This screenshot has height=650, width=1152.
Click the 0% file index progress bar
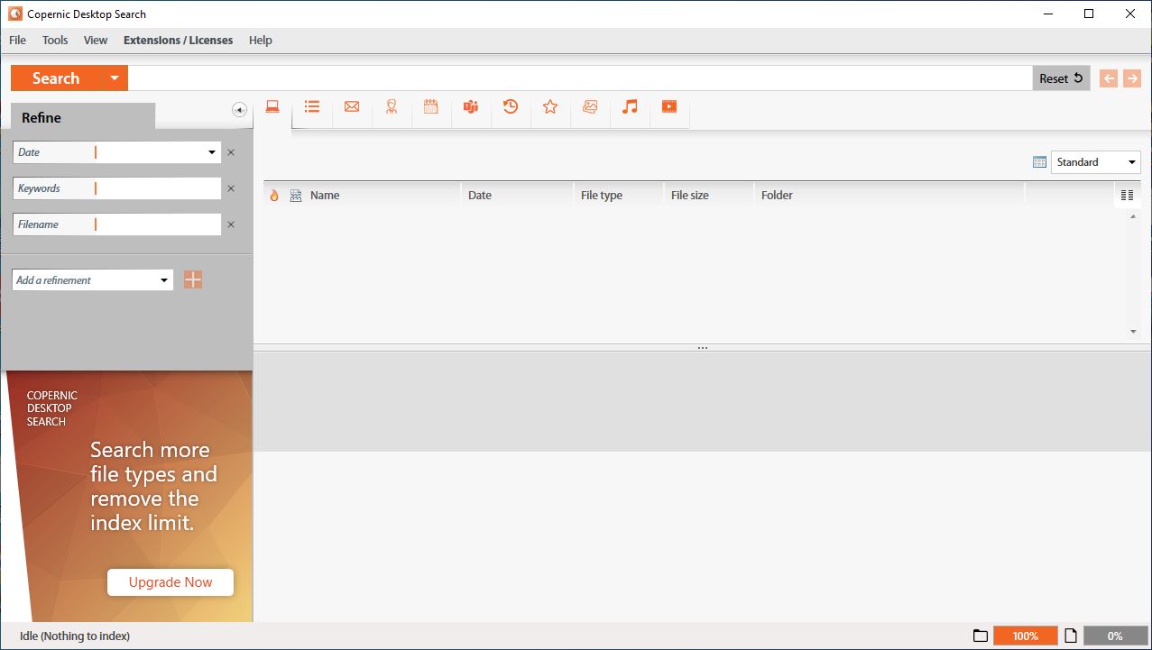1115,636
